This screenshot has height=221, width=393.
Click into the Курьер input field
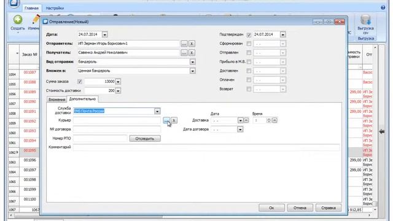coord(117,120)
